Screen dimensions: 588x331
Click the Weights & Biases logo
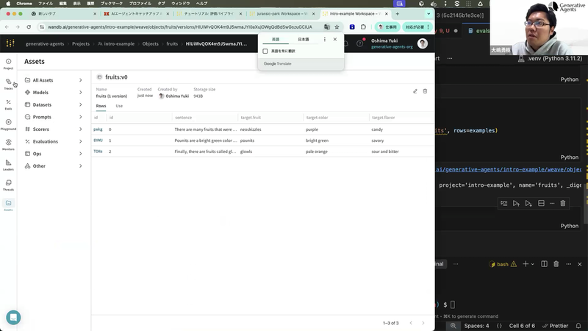coord(10,43)
